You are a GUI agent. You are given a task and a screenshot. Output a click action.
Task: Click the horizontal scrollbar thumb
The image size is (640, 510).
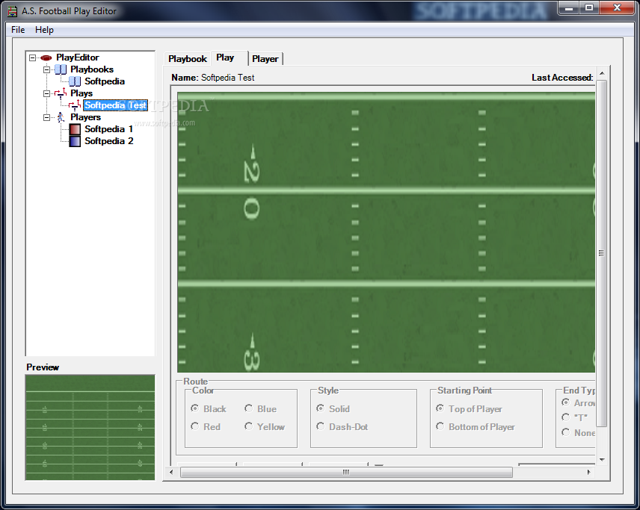(x=346, y=472)
